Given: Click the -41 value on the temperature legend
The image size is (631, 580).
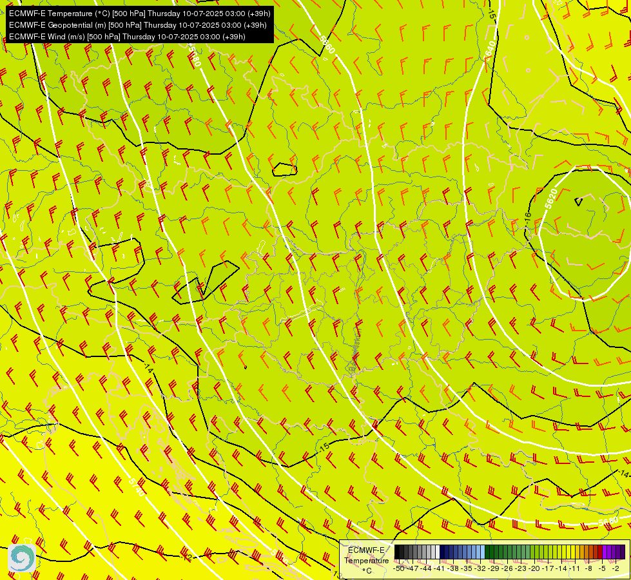Looking at the screenshot, I should point(440,568).
